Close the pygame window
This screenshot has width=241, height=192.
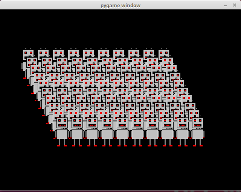click(x=235, y=5)
